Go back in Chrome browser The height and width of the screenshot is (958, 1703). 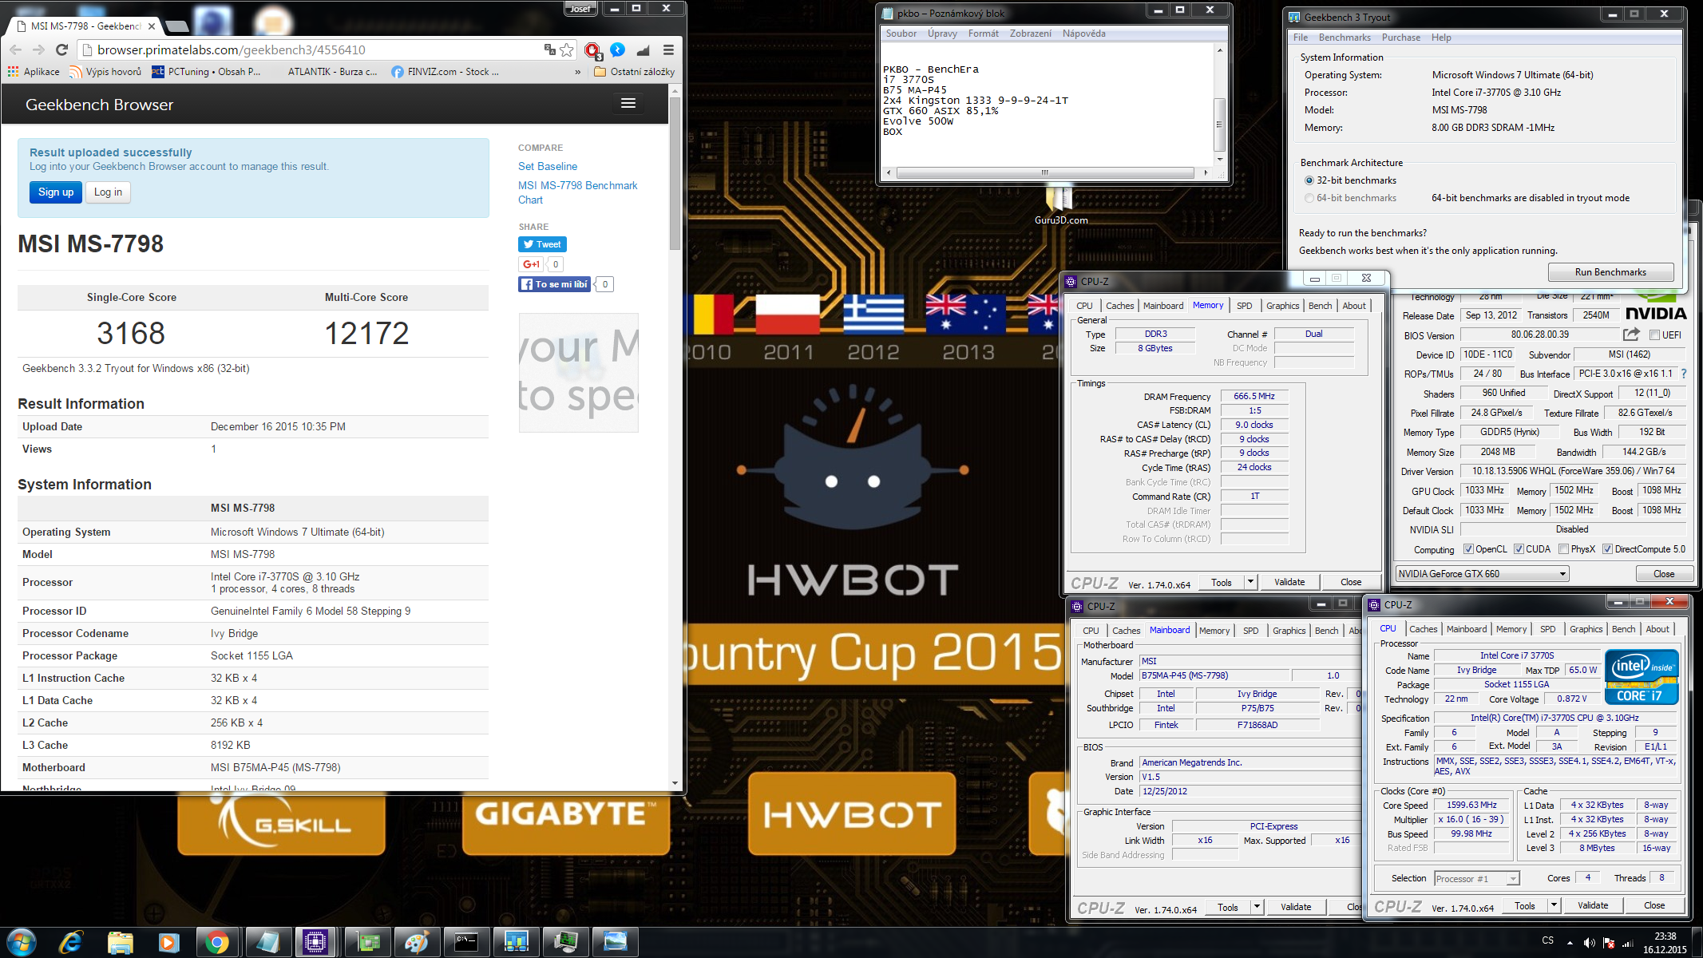pyautogui.click(x=15, y=49)
